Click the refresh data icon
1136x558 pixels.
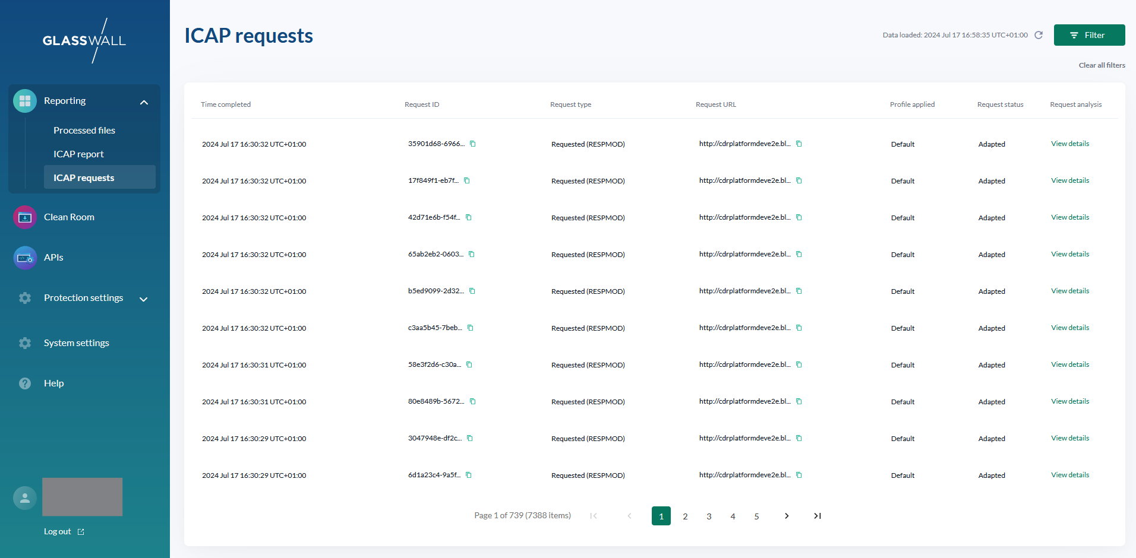pyautogui.click(x=1039, y=35)
